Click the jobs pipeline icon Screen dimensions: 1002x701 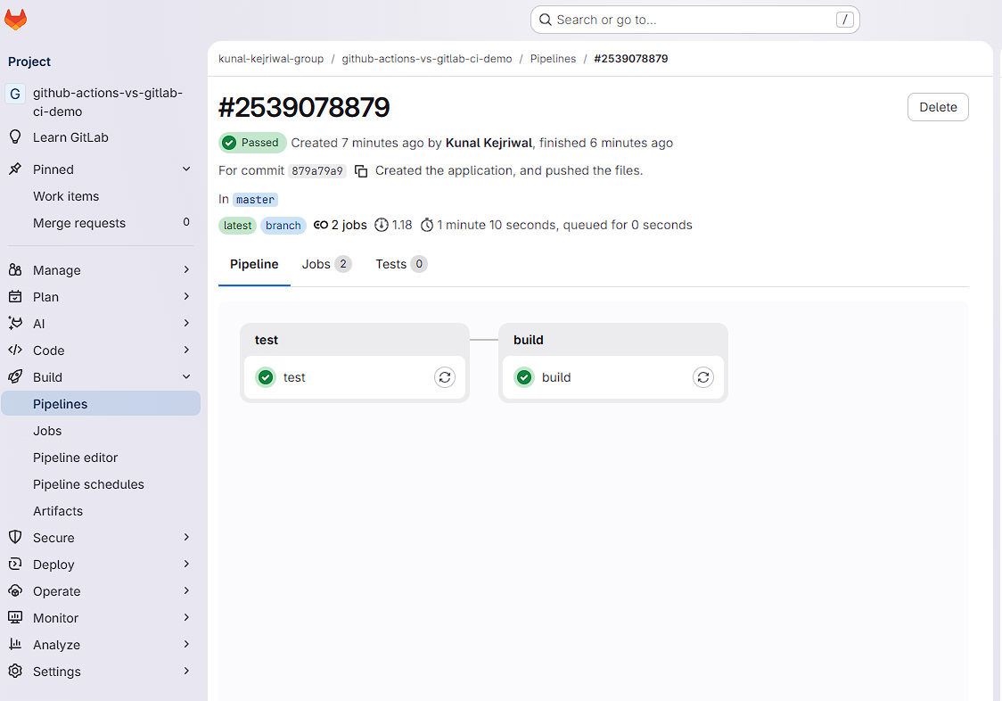click(x=321, y=225)
